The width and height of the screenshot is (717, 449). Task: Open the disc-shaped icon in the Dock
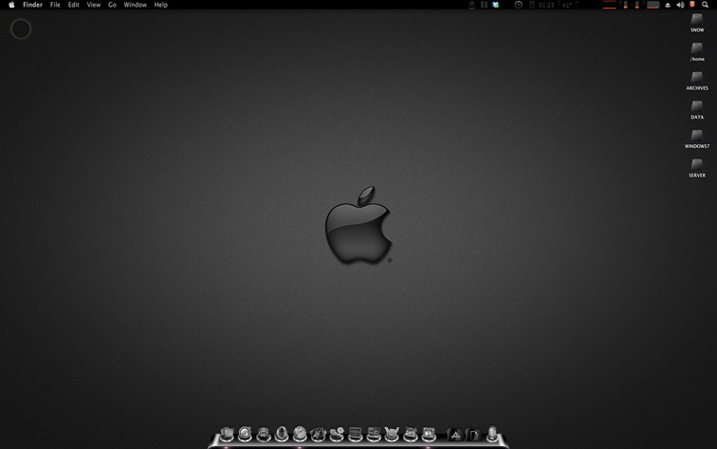300,434
